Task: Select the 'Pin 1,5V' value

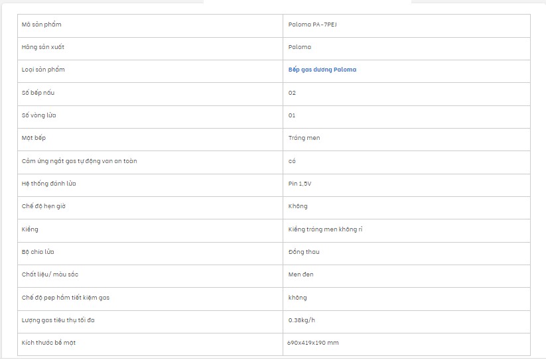Action: coord(300,183)
